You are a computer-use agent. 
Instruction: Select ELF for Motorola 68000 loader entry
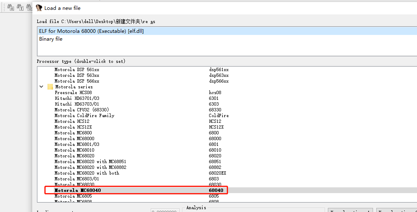pos(227,31)
